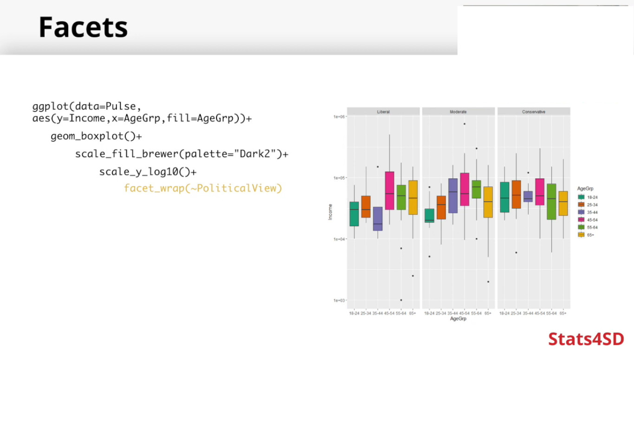Click the 1e+06 y-axis tick label
This screenshot has width=634, height=423.
pos(339,117)
